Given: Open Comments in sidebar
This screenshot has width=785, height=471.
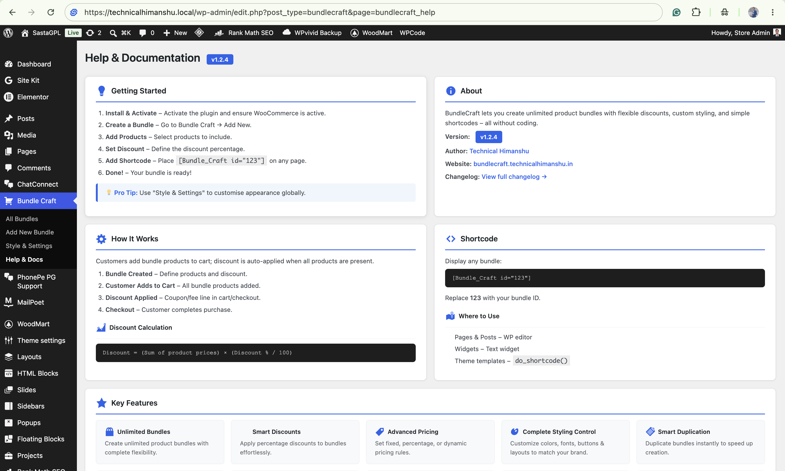Looking at the screenshot, I should pos(38,168).
